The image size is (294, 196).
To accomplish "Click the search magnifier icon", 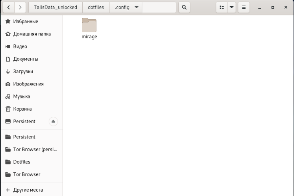I will (x=184, y=7).
